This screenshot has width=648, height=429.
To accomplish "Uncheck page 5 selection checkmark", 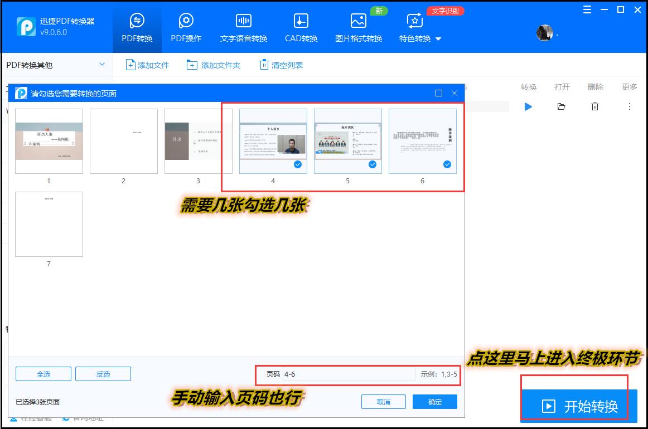I will tap(372, 164).
